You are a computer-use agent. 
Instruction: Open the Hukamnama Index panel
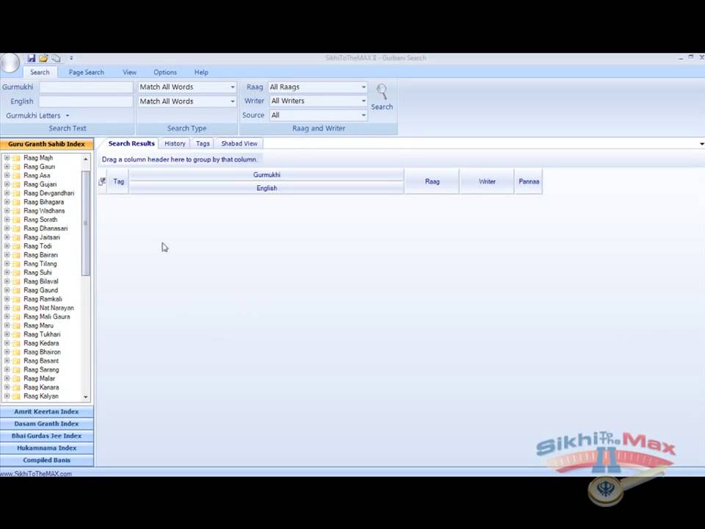tap(46, 448)
